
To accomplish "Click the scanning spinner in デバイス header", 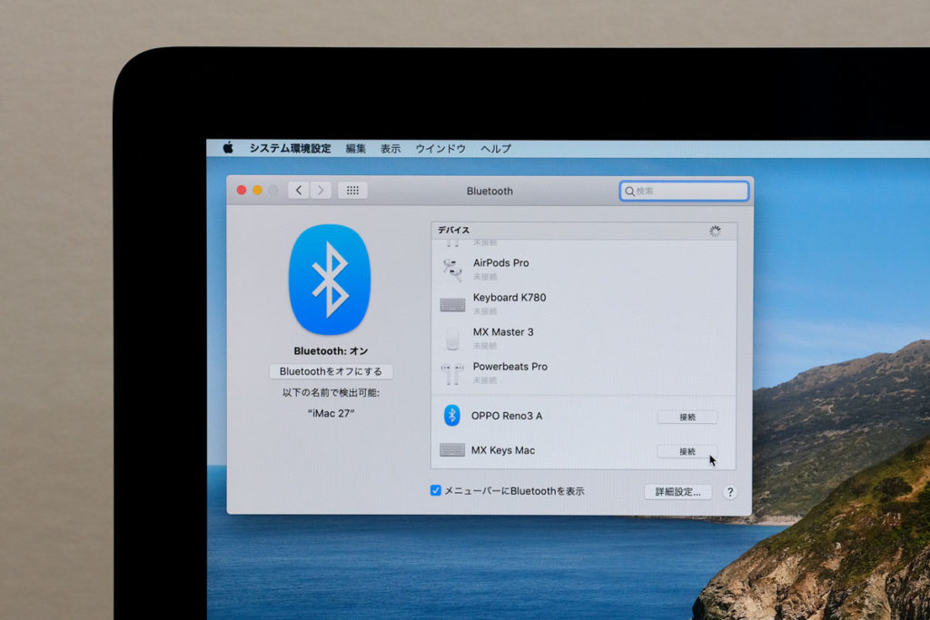I will 716,231.
